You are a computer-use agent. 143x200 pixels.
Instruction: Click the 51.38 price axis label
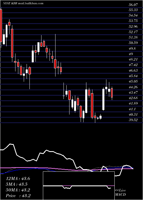pos(133,37)
